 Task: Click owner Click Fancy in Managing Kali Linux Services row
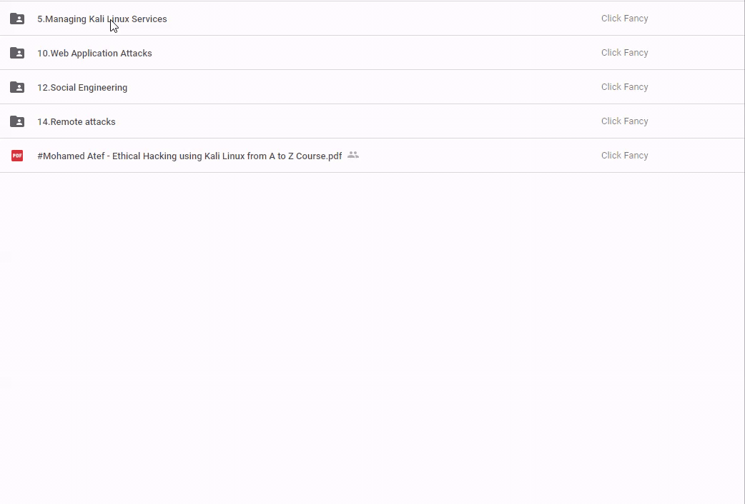click(x=624, y=19)
